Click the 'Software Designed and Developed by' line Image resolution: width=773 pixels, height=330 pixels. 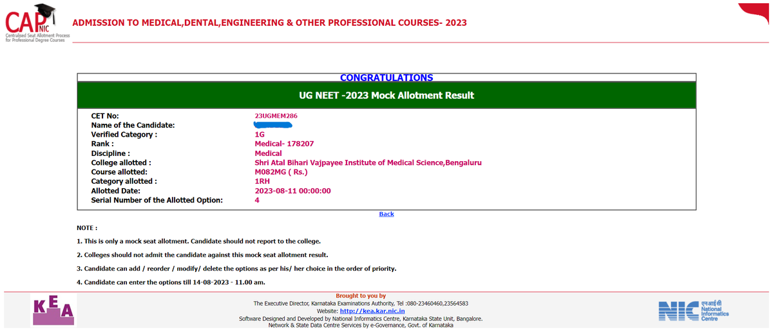pos(361,318)
